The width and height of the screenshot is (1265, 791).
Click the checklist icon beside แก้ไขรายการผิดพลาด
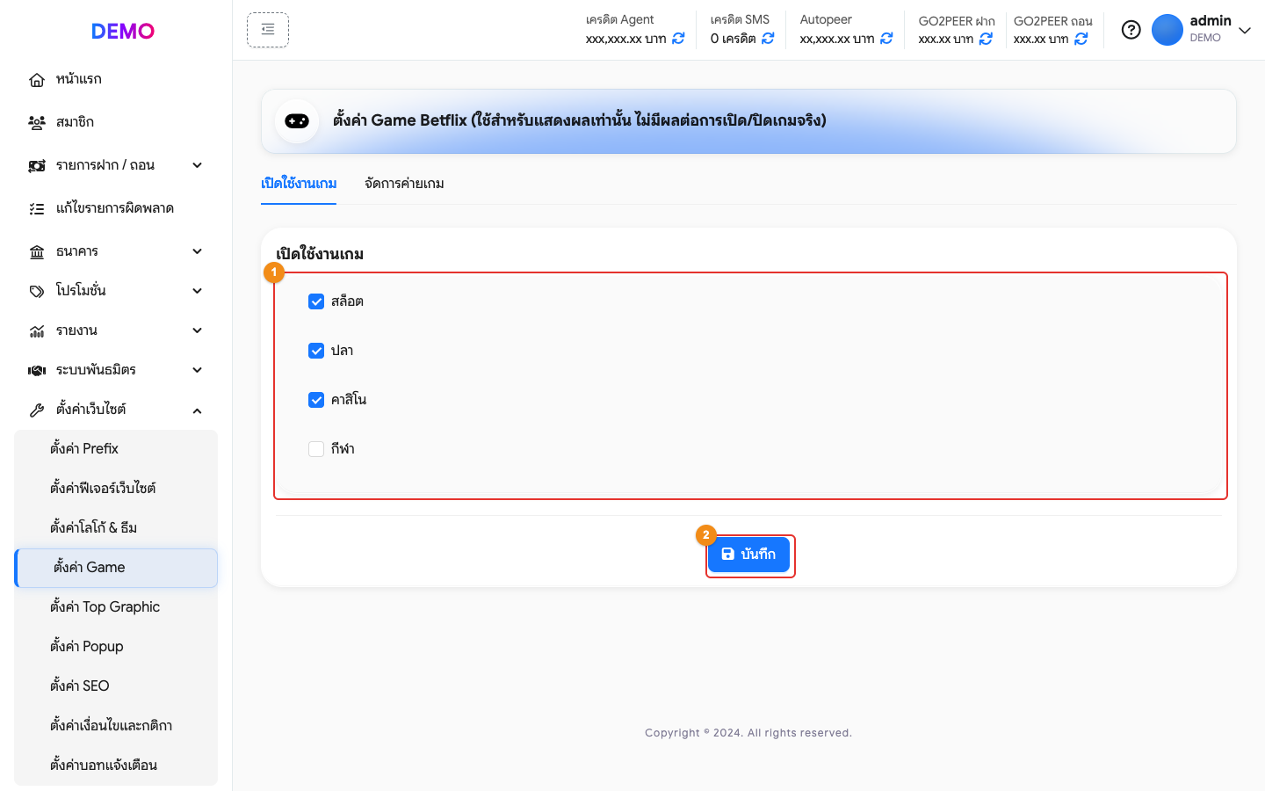37,209
